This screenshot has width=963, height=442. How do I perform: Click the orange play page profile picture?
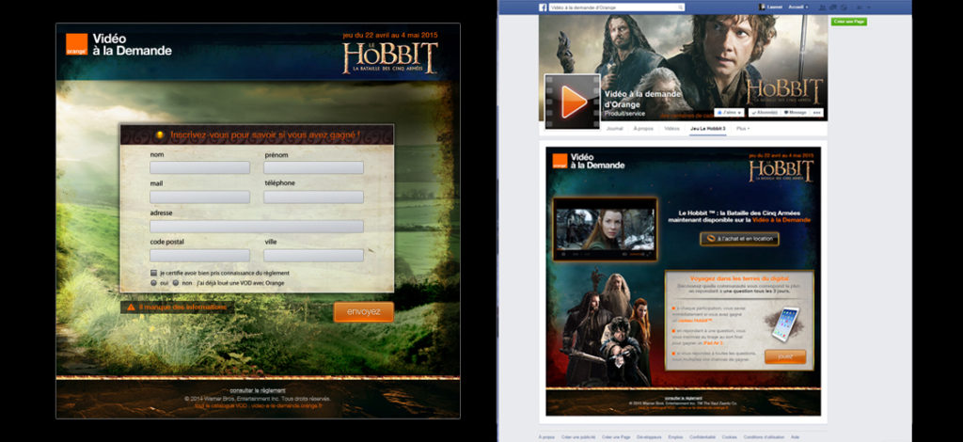(571, 102)
